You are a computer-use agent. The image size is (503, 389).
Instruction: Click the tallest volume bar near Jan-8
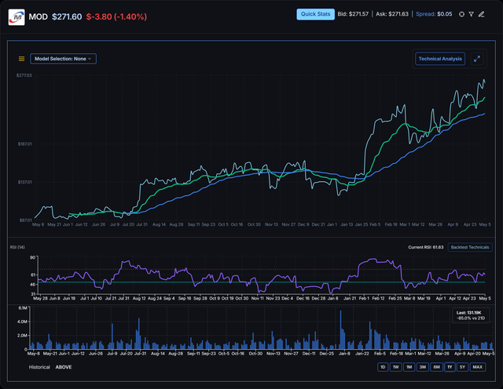[340, 329]
